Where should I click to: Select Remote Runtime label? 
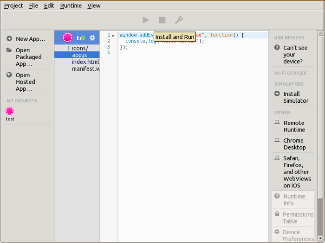294,126
